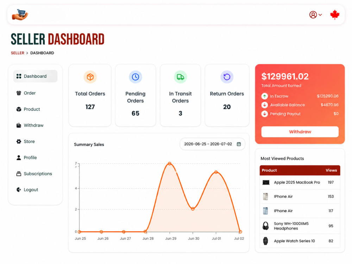
Task: Click the Available Balance down-arrow icon
Action: tap(264, 105)
